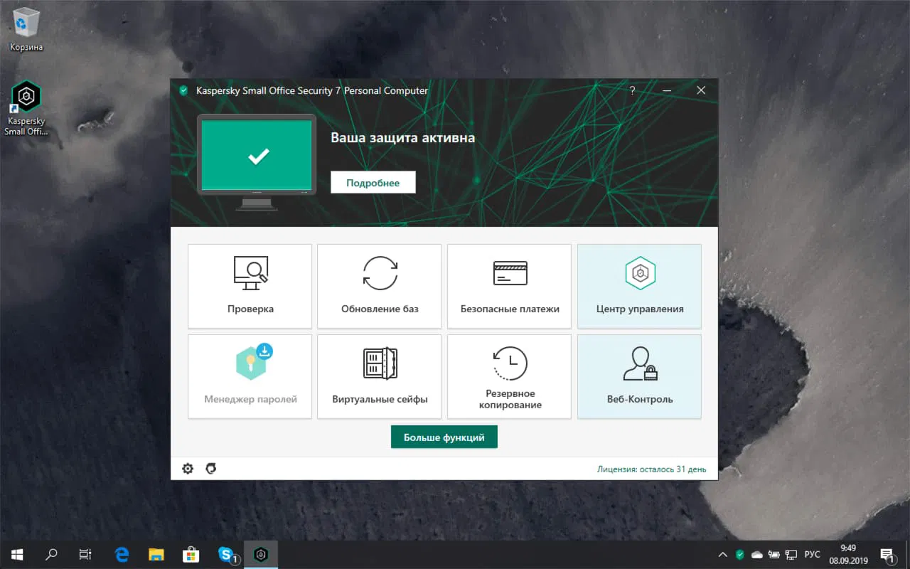Open help via the question mark
Viewport: 910px width, 569px height.
(632, 90)
